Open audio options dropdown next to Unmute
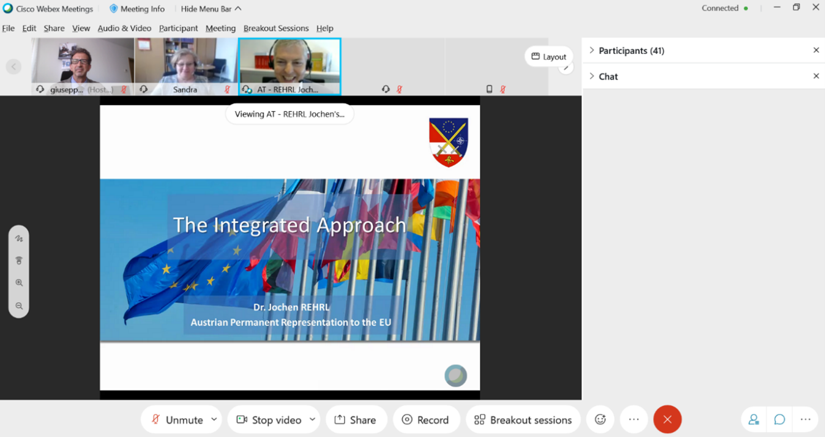The image size is (825, 437). pyautogui.click(x=214, y=419)
